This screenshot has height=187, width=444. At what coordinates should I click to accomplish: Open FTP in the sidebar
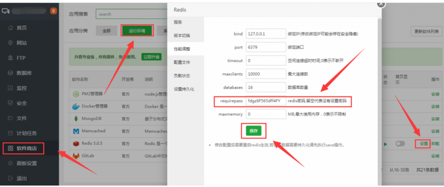click(x=21, y=58)
